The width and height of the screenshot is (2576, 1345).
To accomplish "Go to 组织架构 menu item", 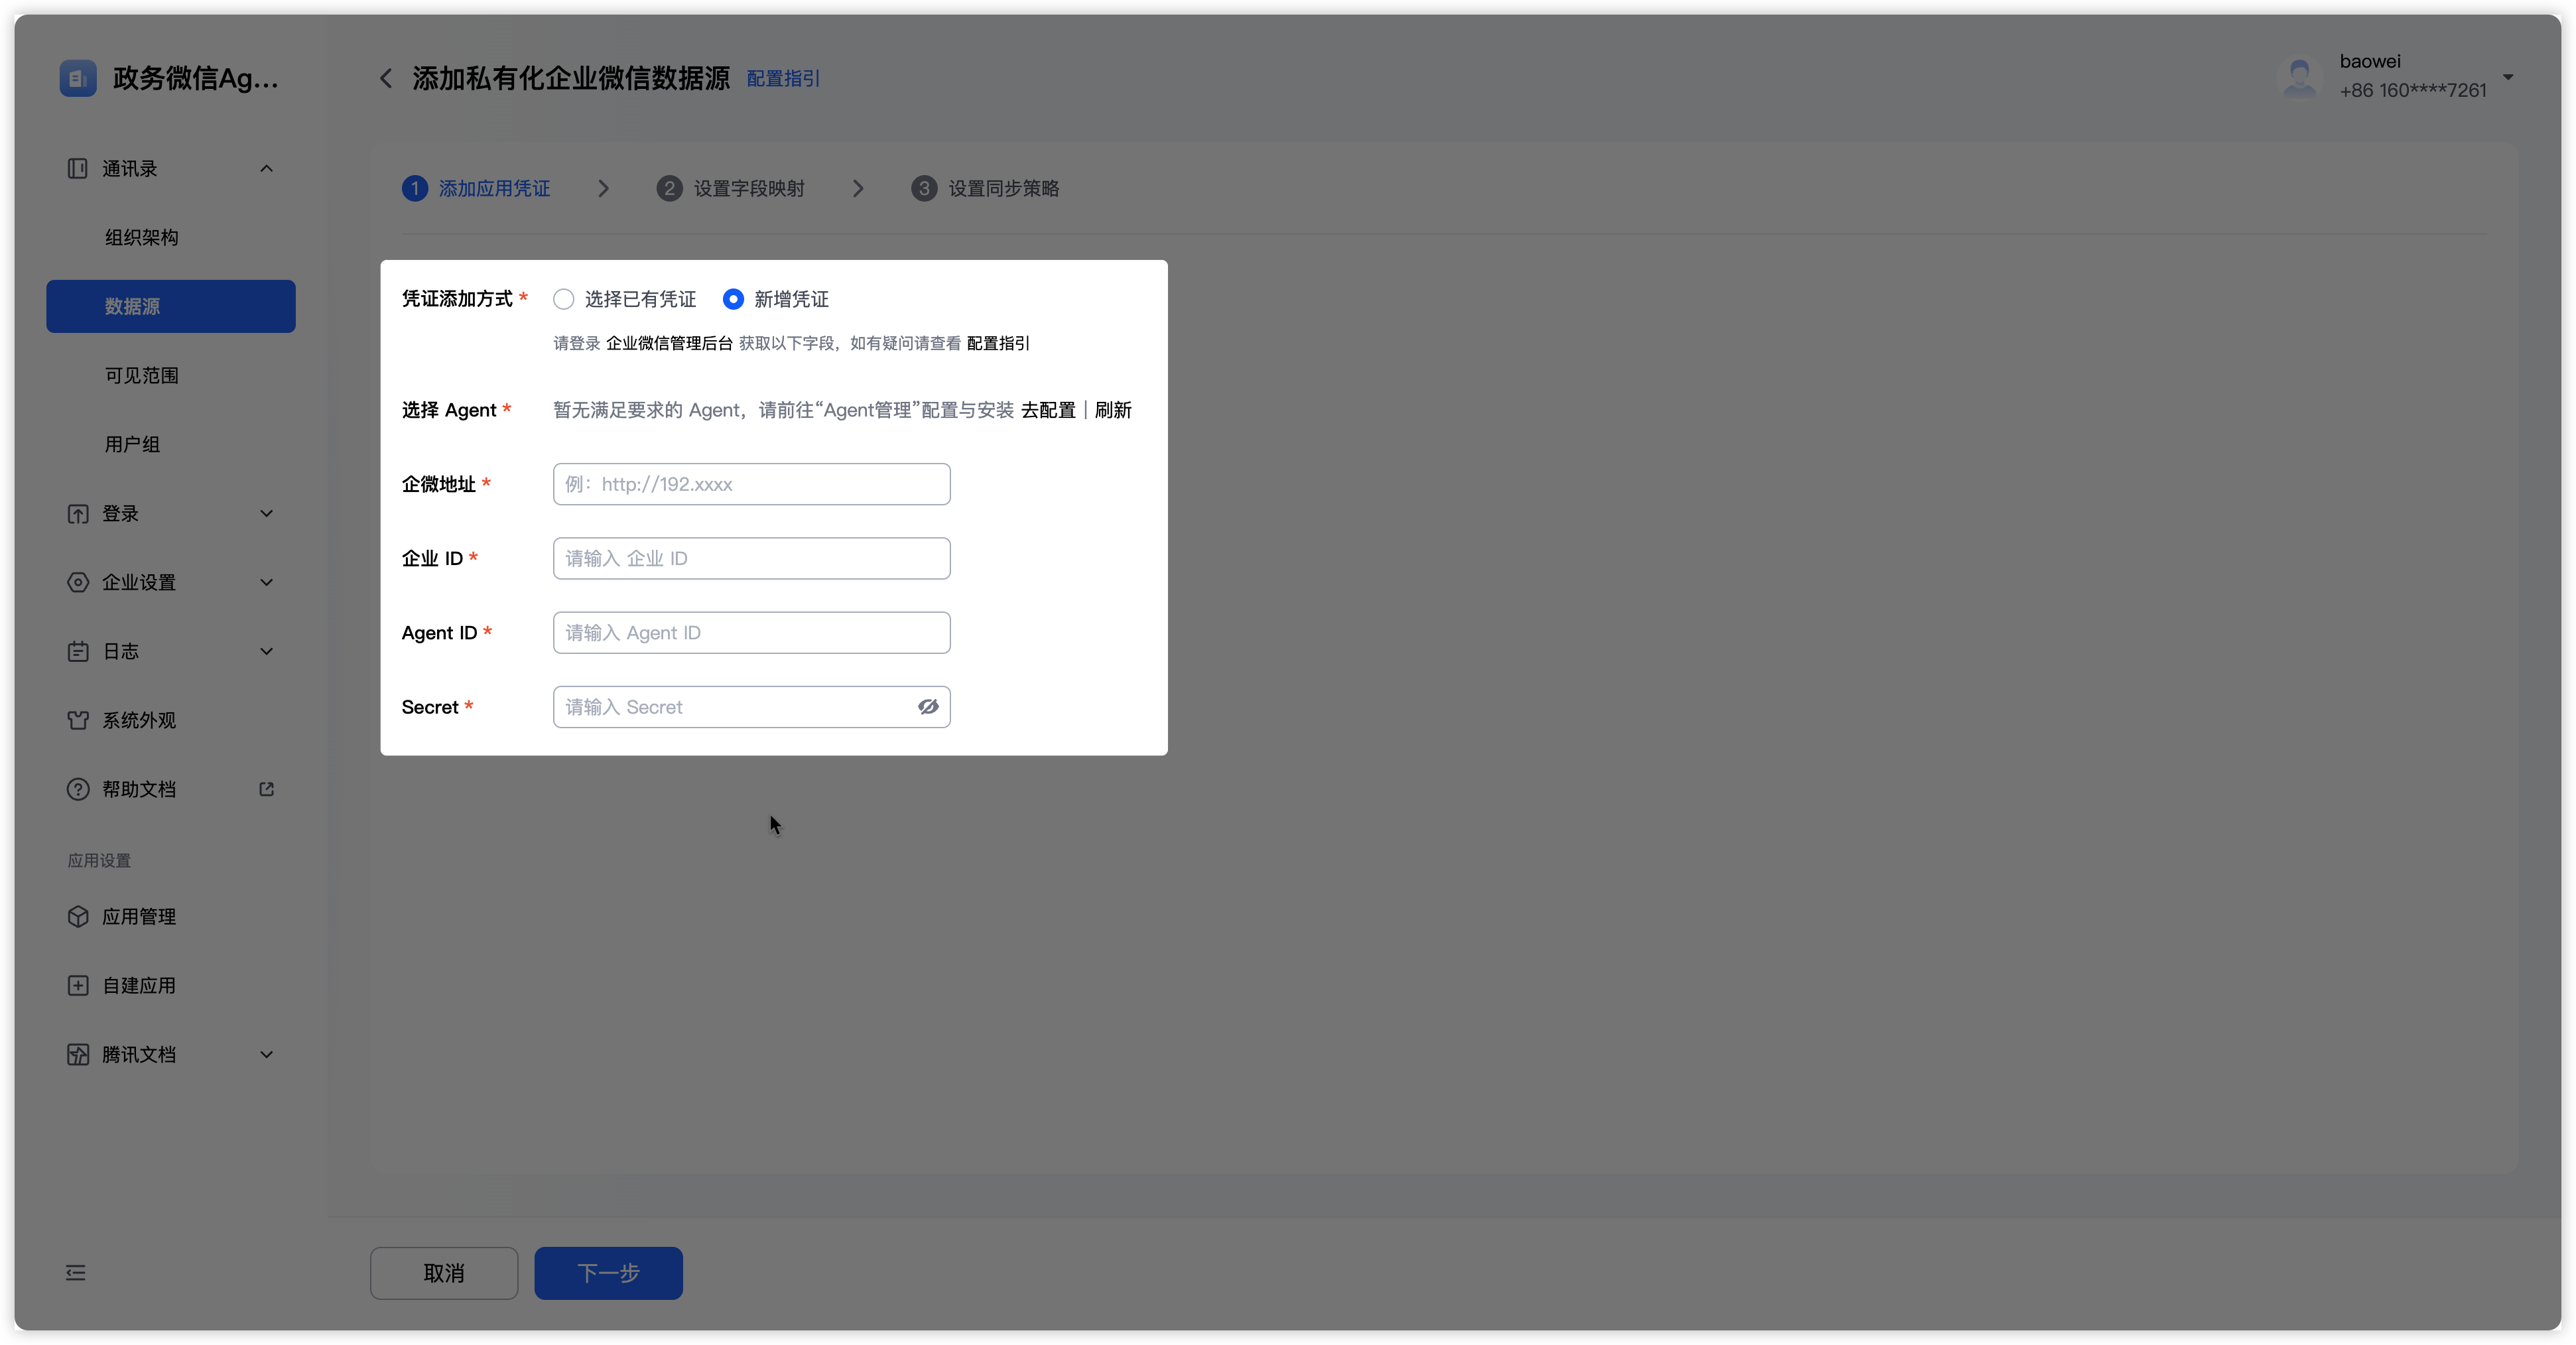I will tap(141, 237).
